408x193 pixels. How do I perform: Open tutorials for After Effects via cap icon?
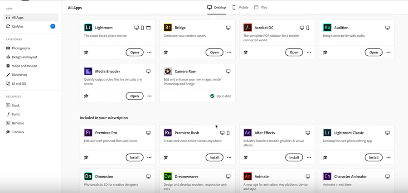(245, 157)
